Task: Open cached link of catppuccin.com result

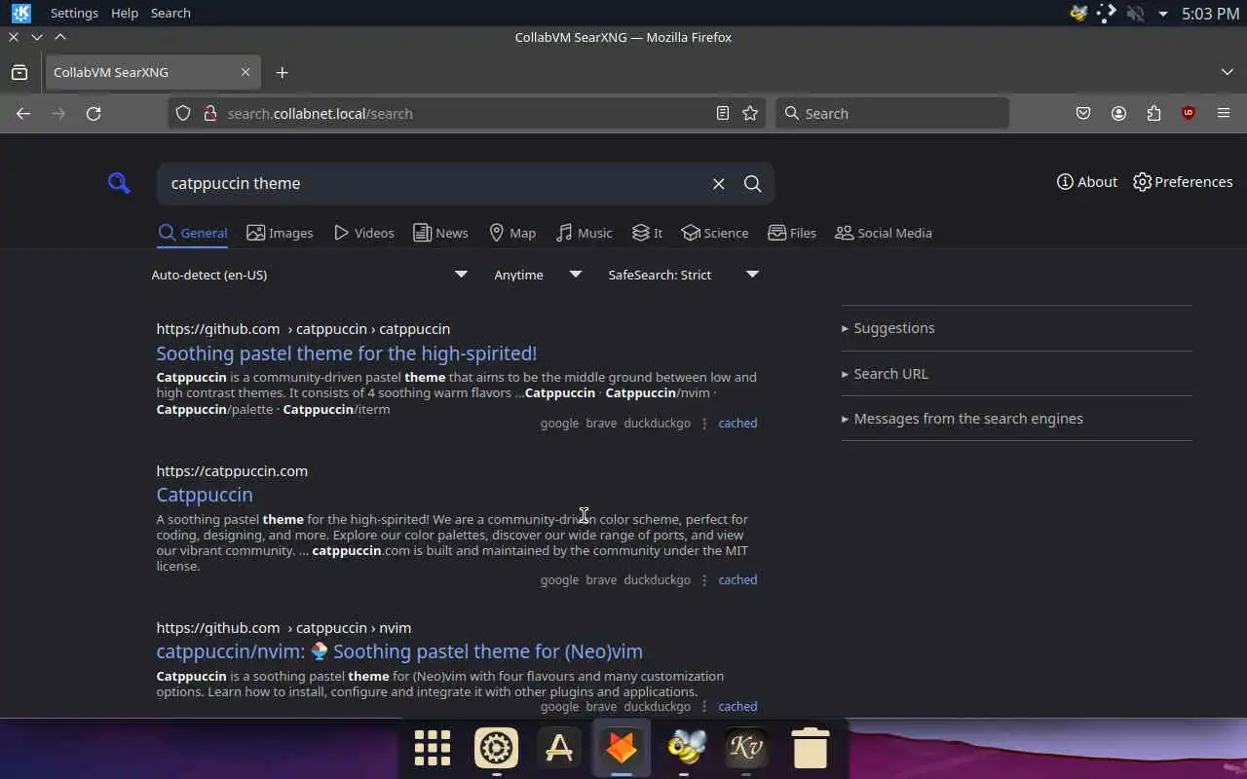Action: tap(737, 579)
